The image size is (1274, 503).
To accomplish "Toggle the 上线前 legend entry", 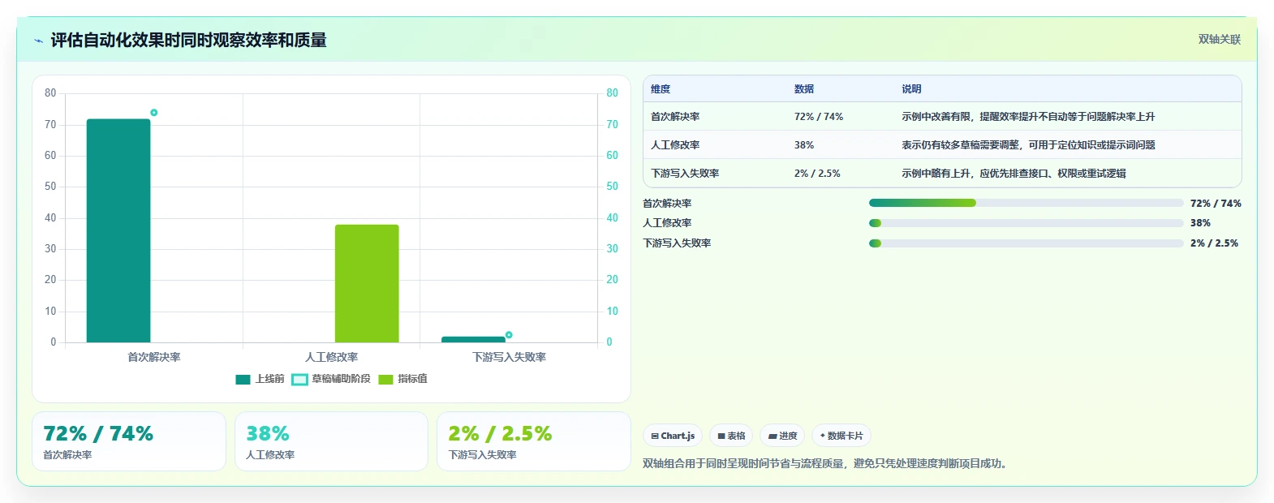I will click(x=260, y=379).
